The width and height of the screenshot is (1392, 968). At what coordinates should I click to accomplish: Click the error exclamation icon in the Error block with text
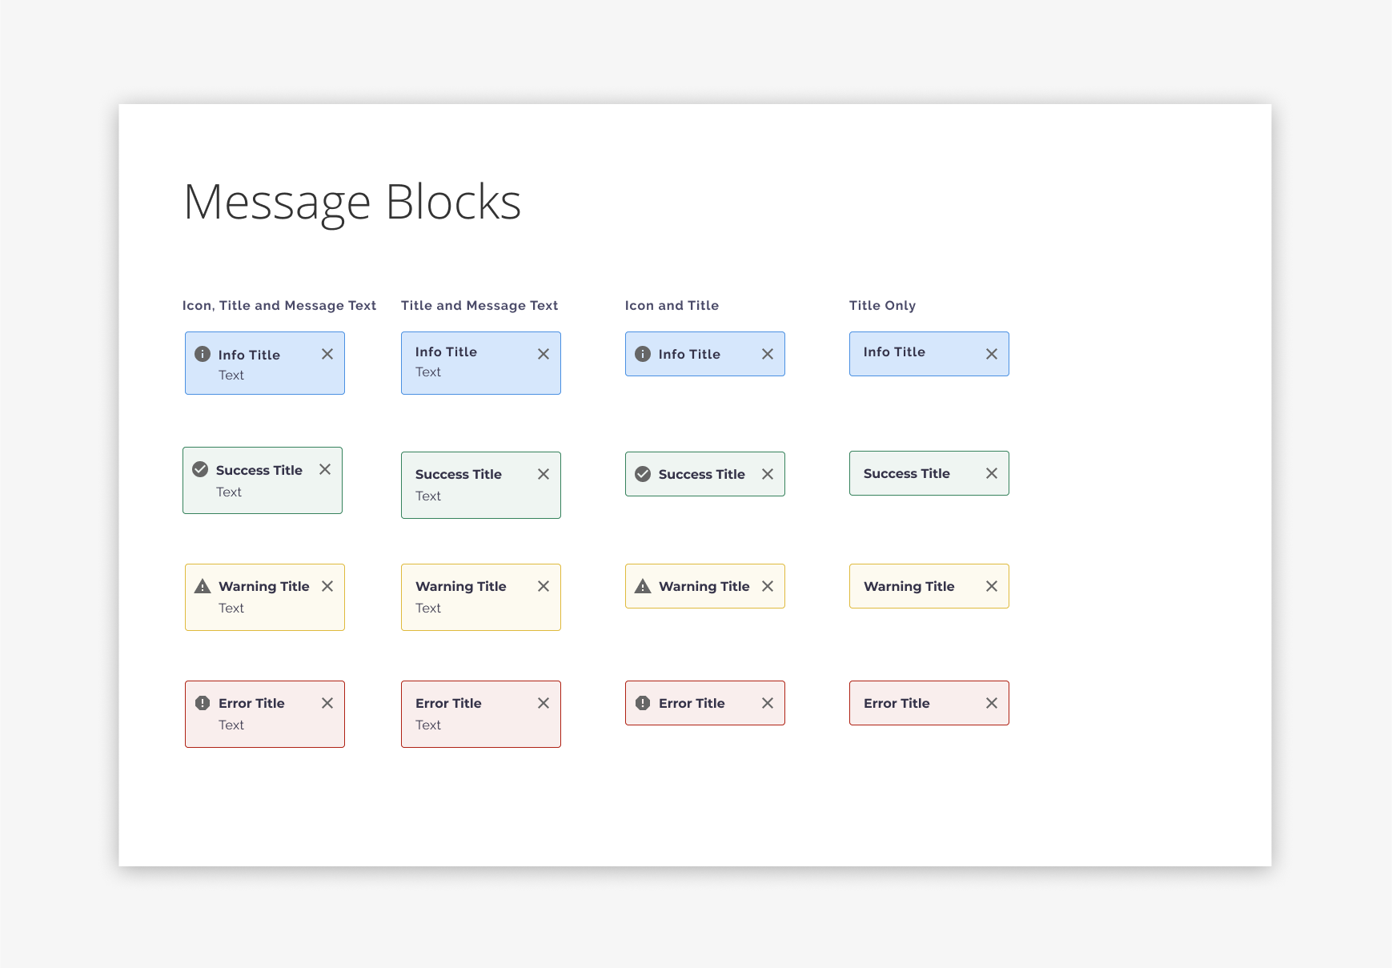pyautogui.click(x=203, y=703)
